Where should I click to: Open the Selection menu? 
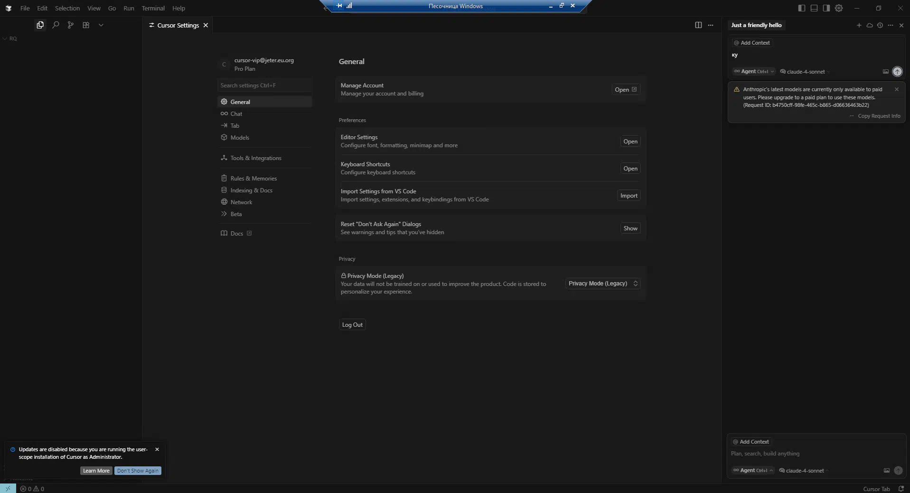[67, 8]
